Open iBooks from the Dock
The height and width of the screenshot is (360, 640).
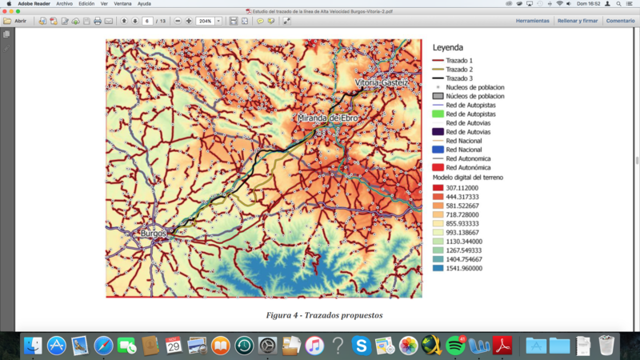coord(221,346)
